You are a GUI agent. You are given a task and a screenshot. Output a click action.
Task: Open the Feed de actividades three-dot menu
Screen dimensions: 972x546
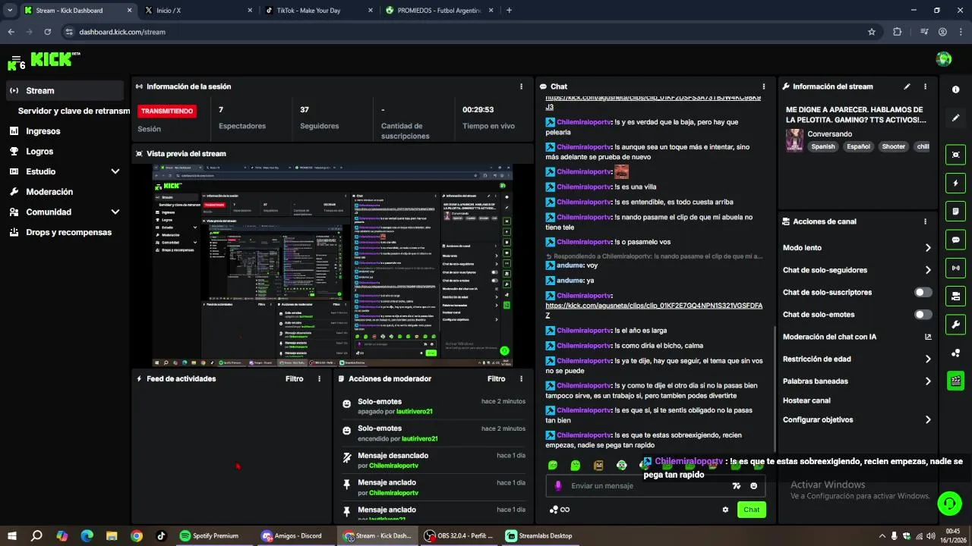[x=319, y=378]
